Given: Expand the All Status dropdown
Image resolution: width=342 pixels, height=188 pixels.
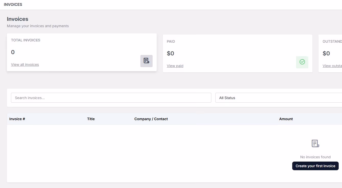Looking at the screenshot, I should coord(278,98).
